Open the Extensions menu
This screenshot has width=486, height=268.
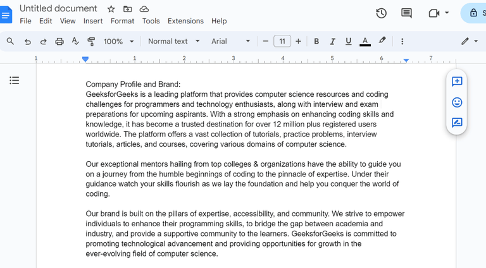click(x=185, y=21)
